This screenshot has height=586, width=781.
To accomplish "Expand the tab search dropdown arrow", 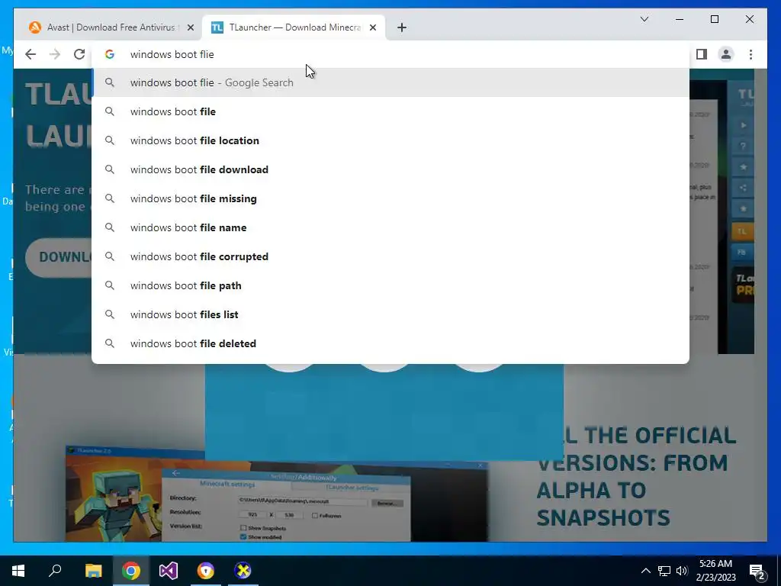I will click(x=644, y=19).
